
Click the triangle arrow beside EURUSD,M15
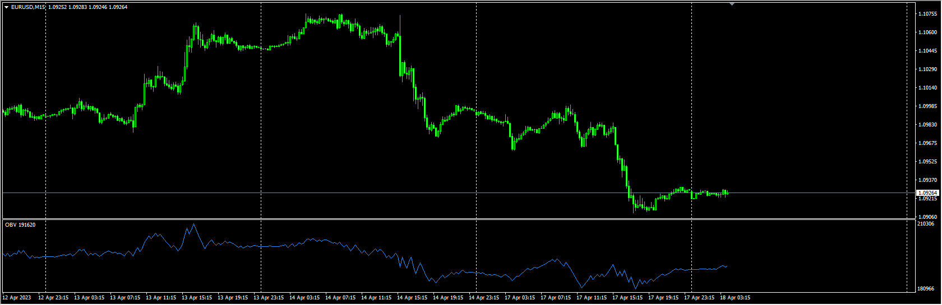pos(6,7)
